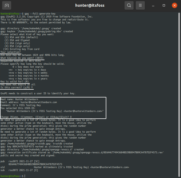This screenshot has height=178, width=181.
Task: Click the "directory '/home/makedeb/.gnupg' created" line
Action: pos(31,28)
